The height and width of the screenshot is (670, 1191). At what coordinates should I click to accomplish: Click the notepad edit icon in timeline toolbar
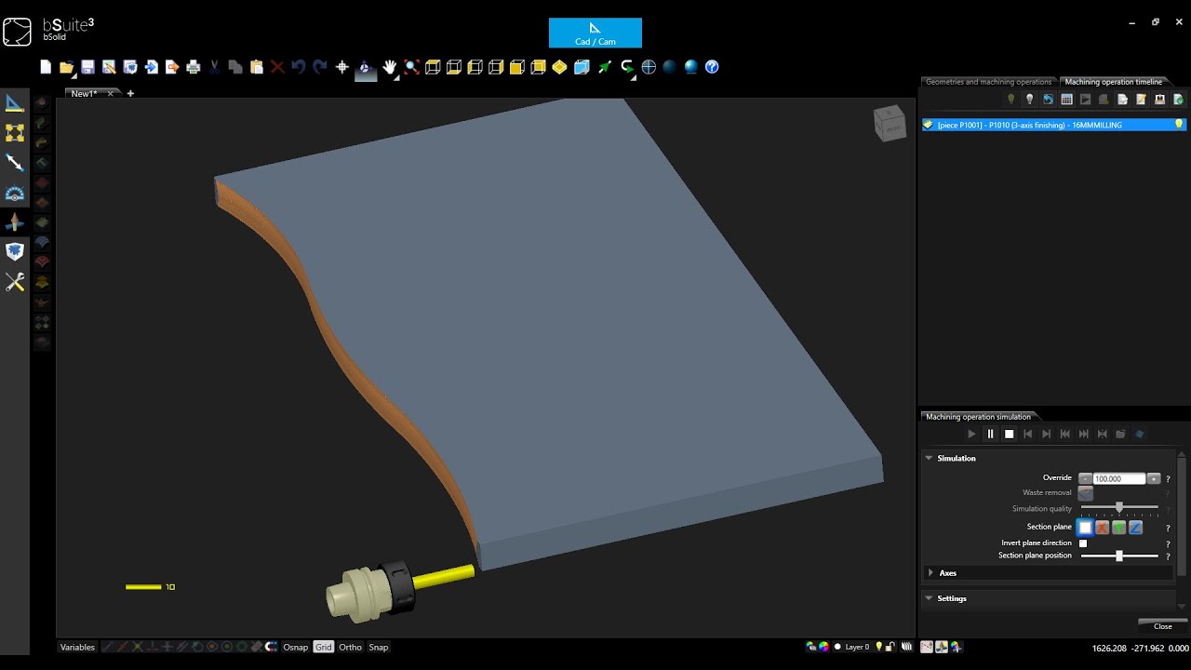click(x=1142, y=100)
